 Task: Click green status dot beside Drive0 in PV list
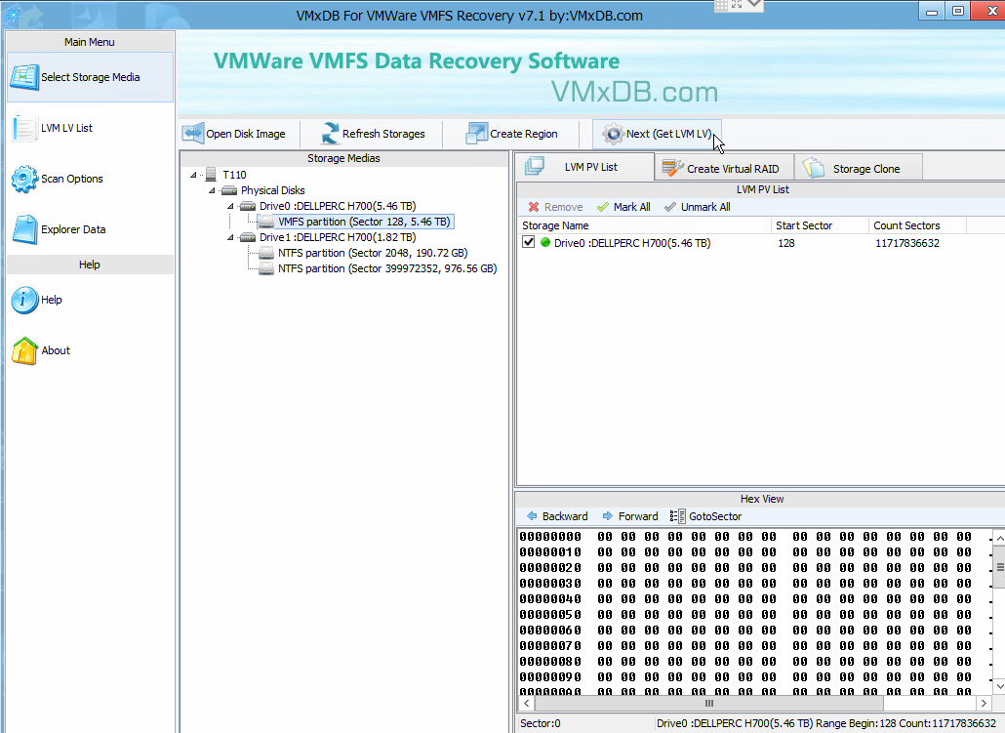[x=545, y=243]
